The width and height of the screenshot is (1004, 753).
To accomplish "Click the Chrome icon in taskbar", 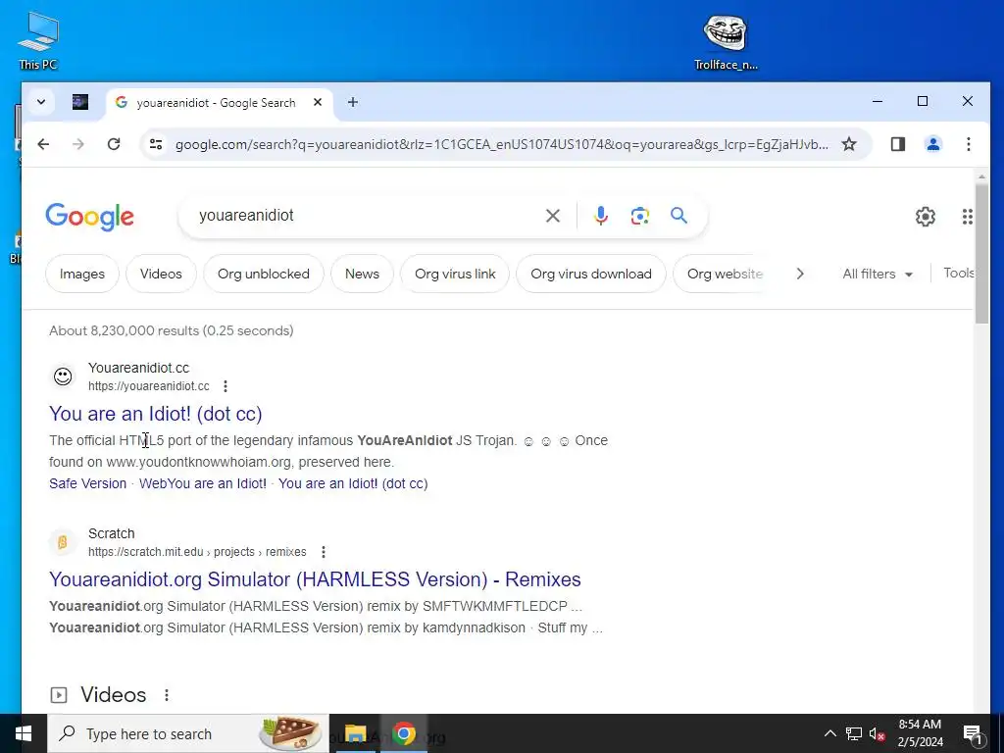I will coord(403,733).
